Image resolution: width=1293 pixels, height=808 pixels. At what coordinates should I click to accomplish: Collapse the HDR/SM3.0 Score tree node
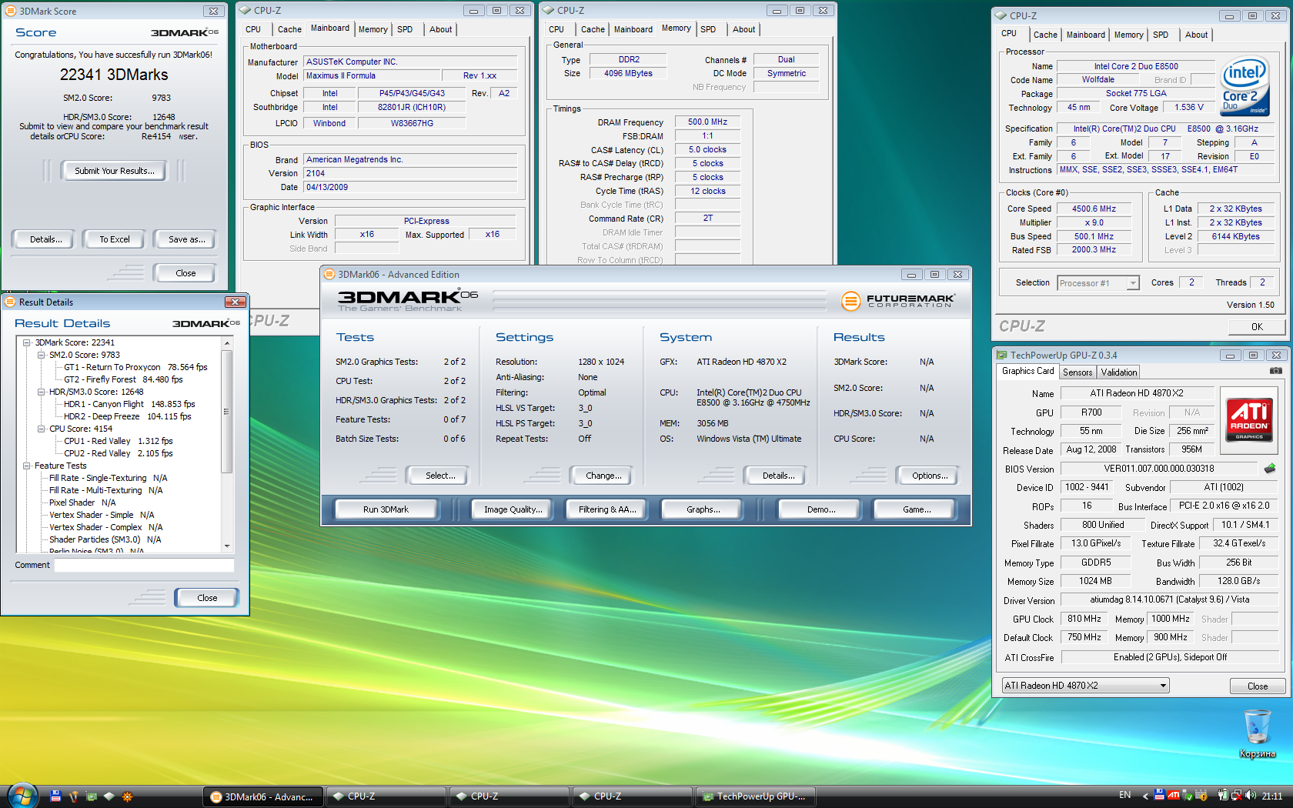coord(42,392)
